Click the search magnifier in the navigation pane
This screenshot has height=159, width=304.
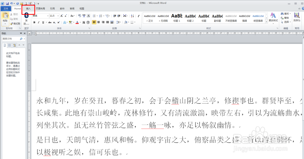point(21,39)
